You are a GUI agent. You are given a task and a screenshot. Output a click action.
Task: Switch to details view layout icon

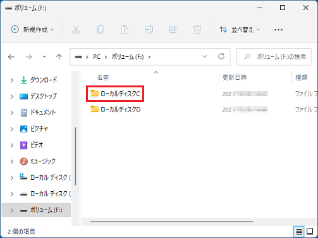point(299,232)
